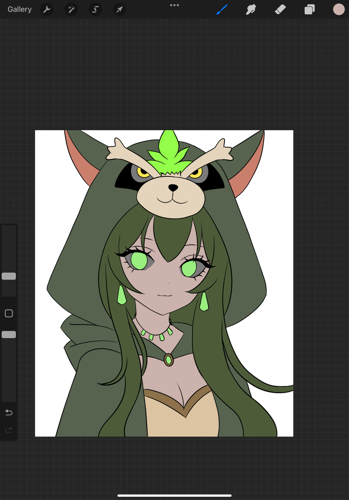Tap the iPad home indicator bar
The image size is (349, 500).
(x=174, y=495)
